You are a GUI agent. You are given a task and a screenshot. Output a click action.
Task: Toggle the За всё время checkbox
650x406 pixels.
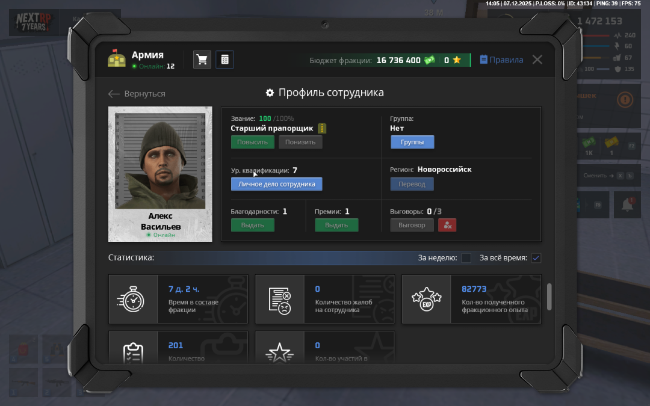click(x=536, y=258)
